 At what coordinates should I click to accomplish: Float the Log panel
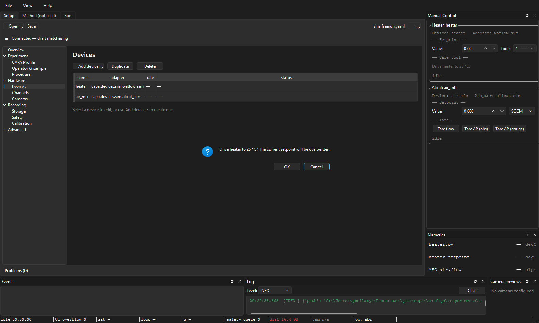[475, 282]
